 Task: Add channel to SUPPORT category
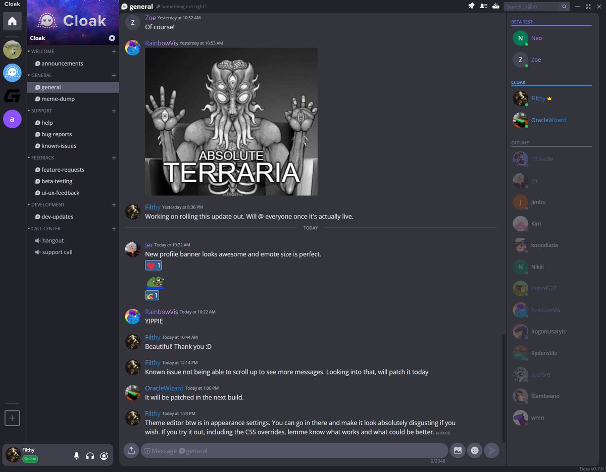(x=114, y=111)
